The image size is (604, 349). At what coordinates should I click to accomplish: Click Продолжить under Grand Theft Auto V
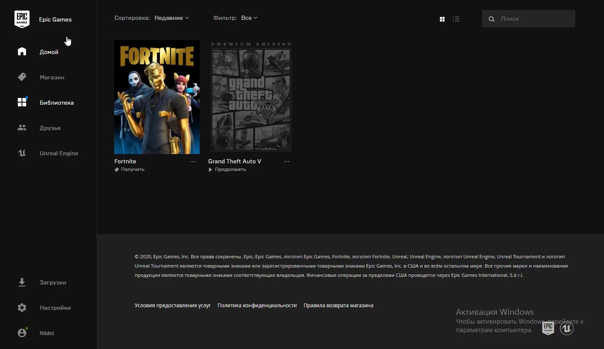pos(230,169)
